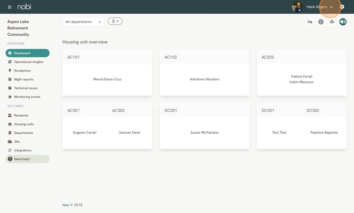Click the Nobi logo
The height and width of the screenshot is (213, 354).
pos(24,7)
